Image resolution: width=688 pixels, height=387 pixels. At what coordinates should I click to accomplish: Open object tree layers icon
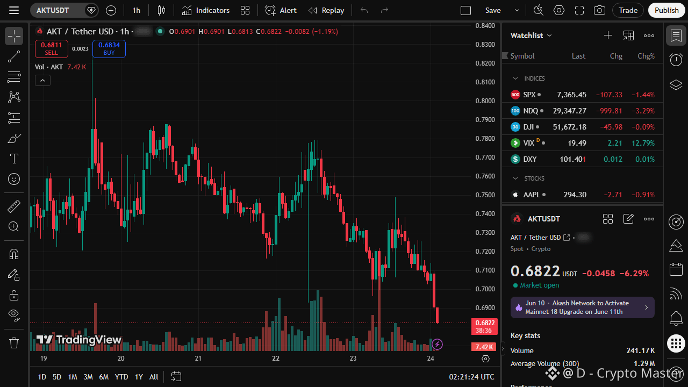[676, 84]
